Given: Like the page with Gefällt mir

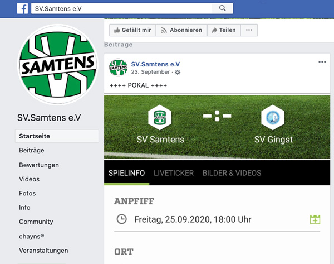Looking at the screenshot, I should (x=132, y=30).
